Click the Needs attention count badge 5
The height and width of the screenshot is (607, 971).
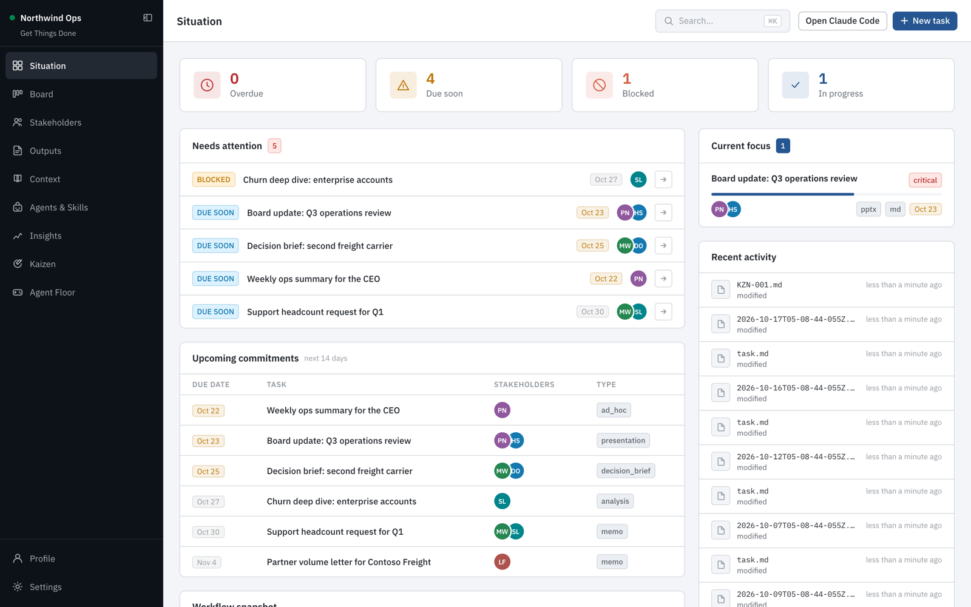pyautogui.click(x=274, y=146)
